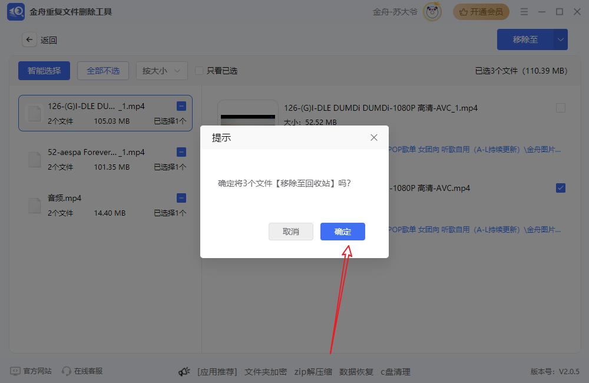The height and width of the screenshot is (383, 589).
Task: Open 数据恢复 recommended app link
Action: coord(356,372)
